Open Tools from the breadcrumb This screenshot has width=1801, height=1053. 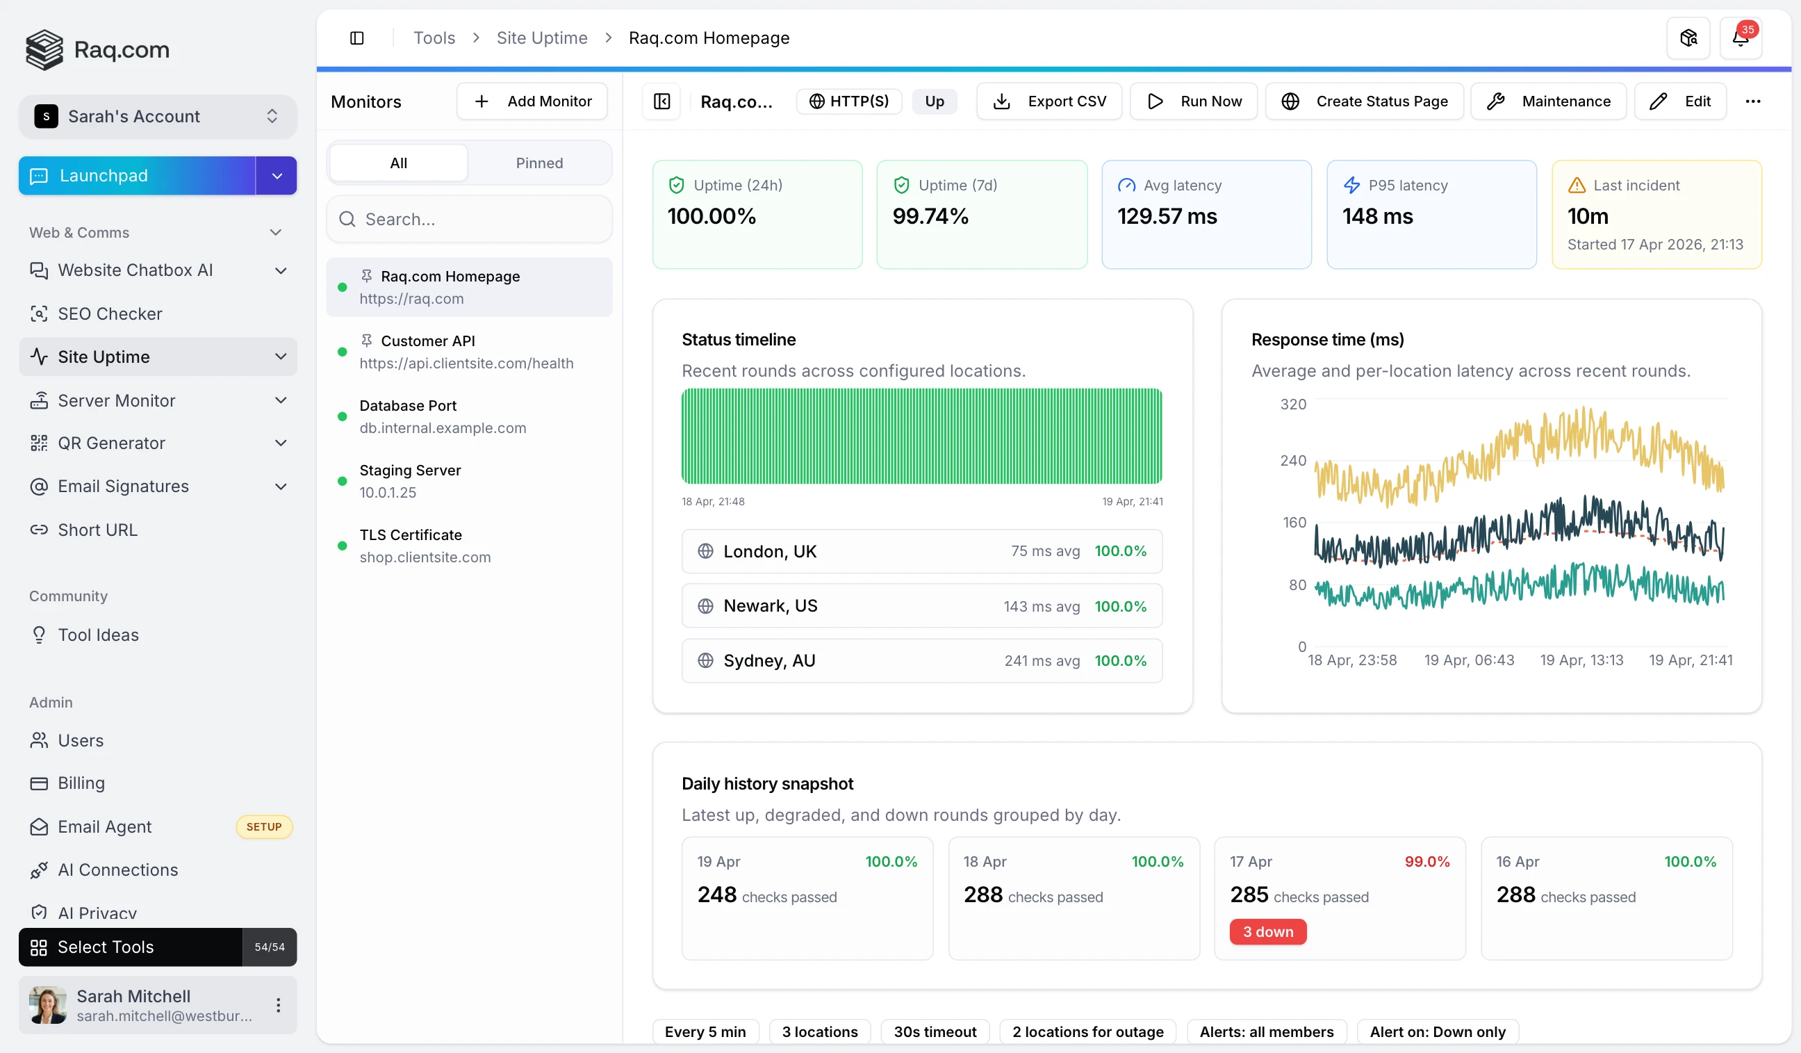coord(433,37)
